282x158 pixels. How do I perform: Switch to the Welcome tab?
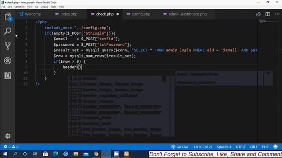(x=30, y=14)
